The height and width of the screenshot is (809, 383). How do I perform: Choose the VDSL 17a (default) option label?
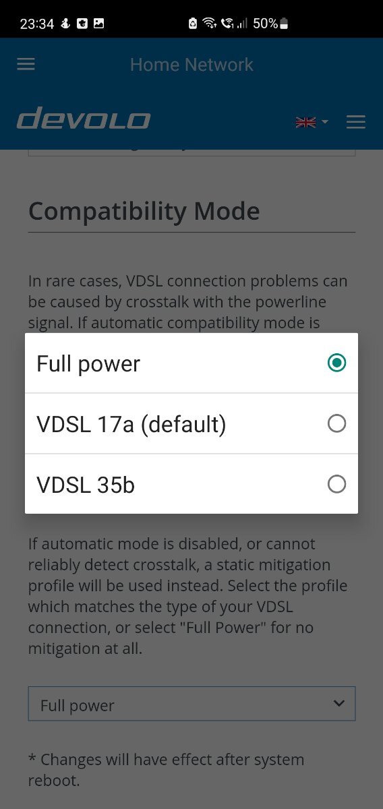[x=131, y=424]
